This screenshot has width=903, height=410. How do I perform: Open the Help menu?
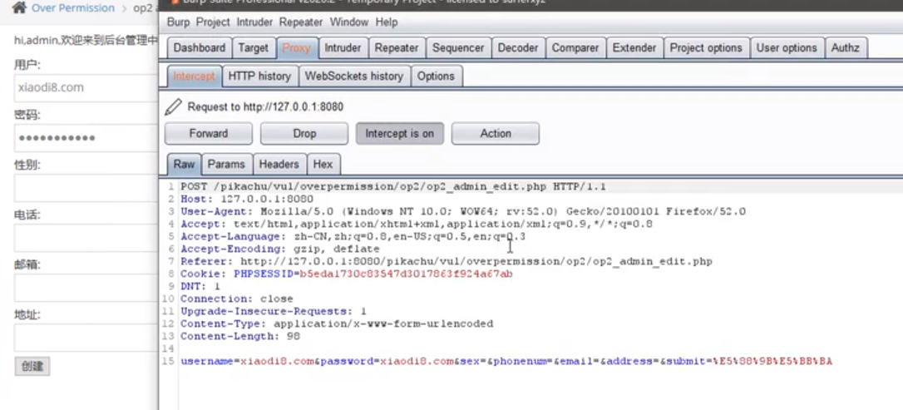pos(387,22)
